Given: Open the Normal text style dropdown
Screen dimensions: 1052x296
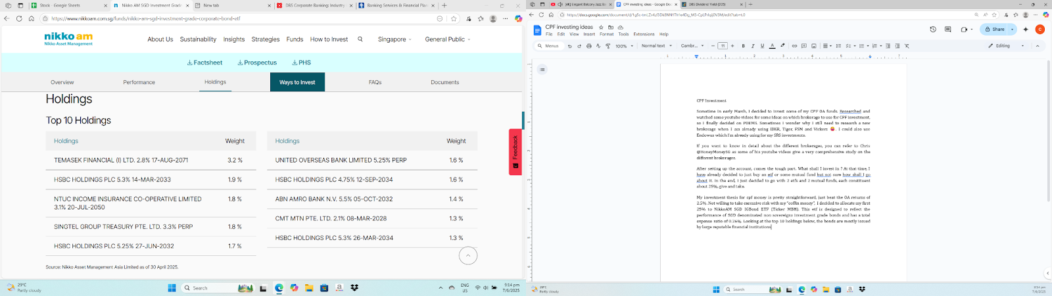Looking at the screenshot, I should (x=656, y=46).
